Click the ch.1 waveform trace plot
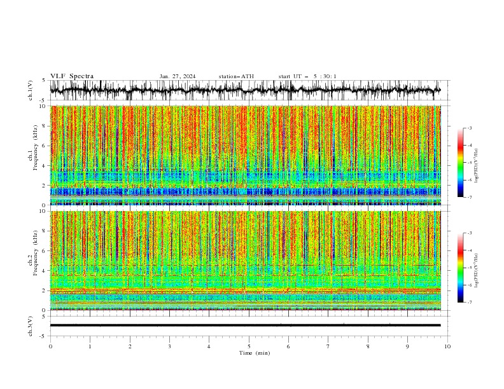 tap(246, 90)
